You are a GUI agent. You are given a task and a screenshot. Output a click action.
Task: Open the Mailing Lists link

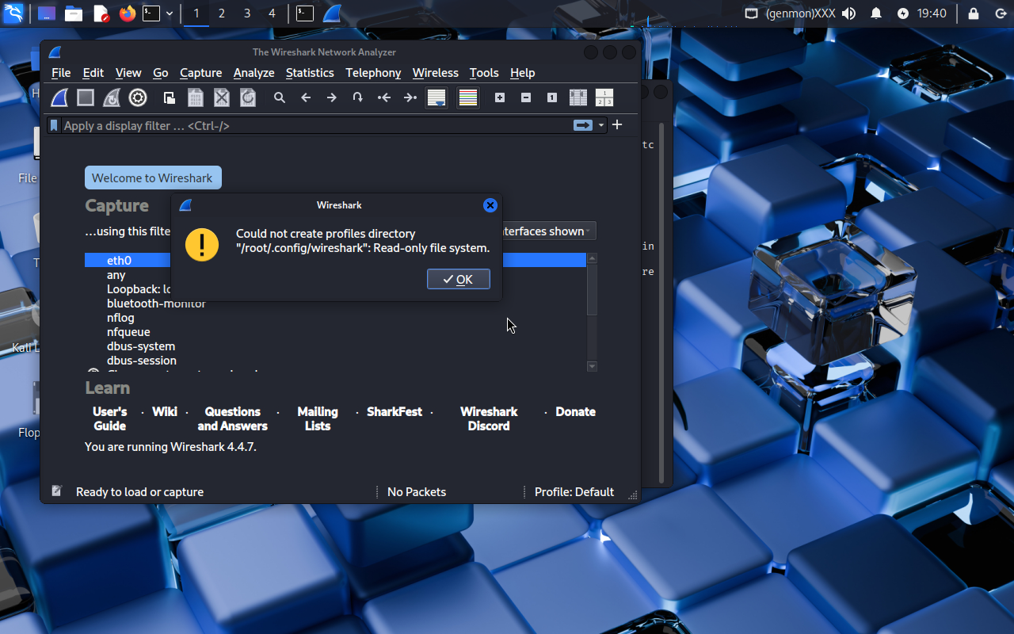point(318,418)
